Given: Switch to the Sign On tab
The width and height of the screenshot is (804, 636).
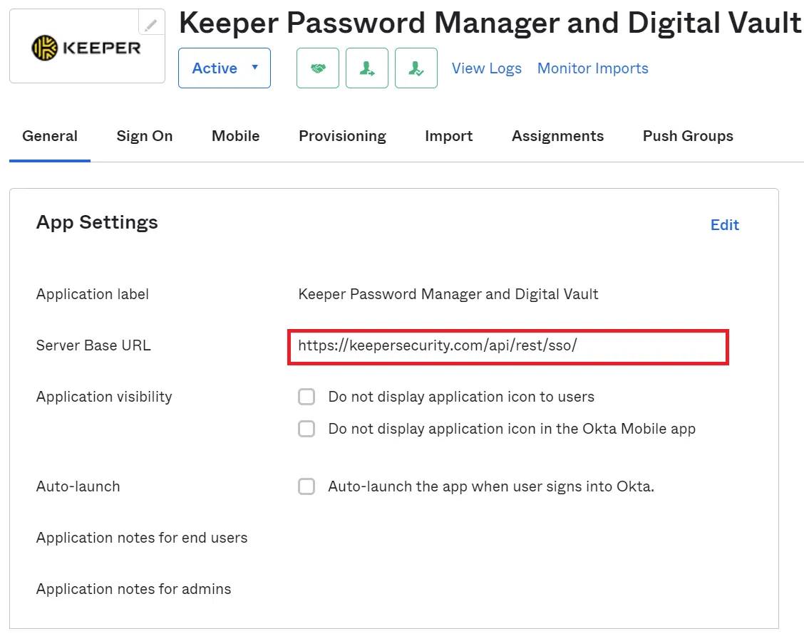Looking at the screenshot, I should click(x=145, y=136).
